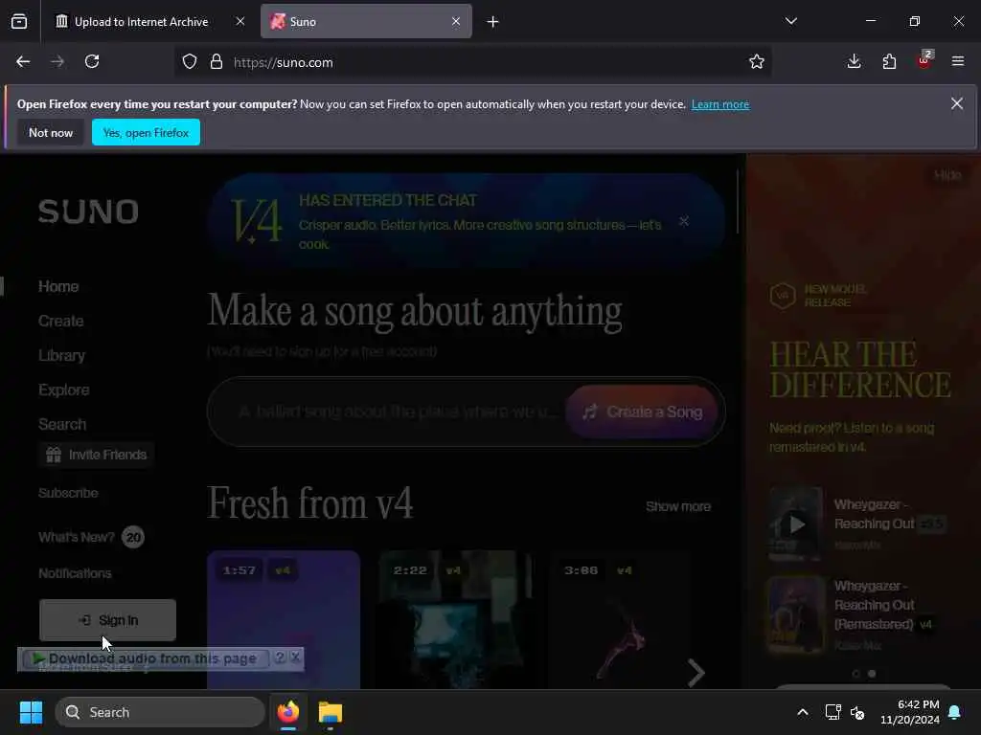Show hidden system tray icons
The image size is (981, 735).
pyautogui.click(x=803, y=712)
